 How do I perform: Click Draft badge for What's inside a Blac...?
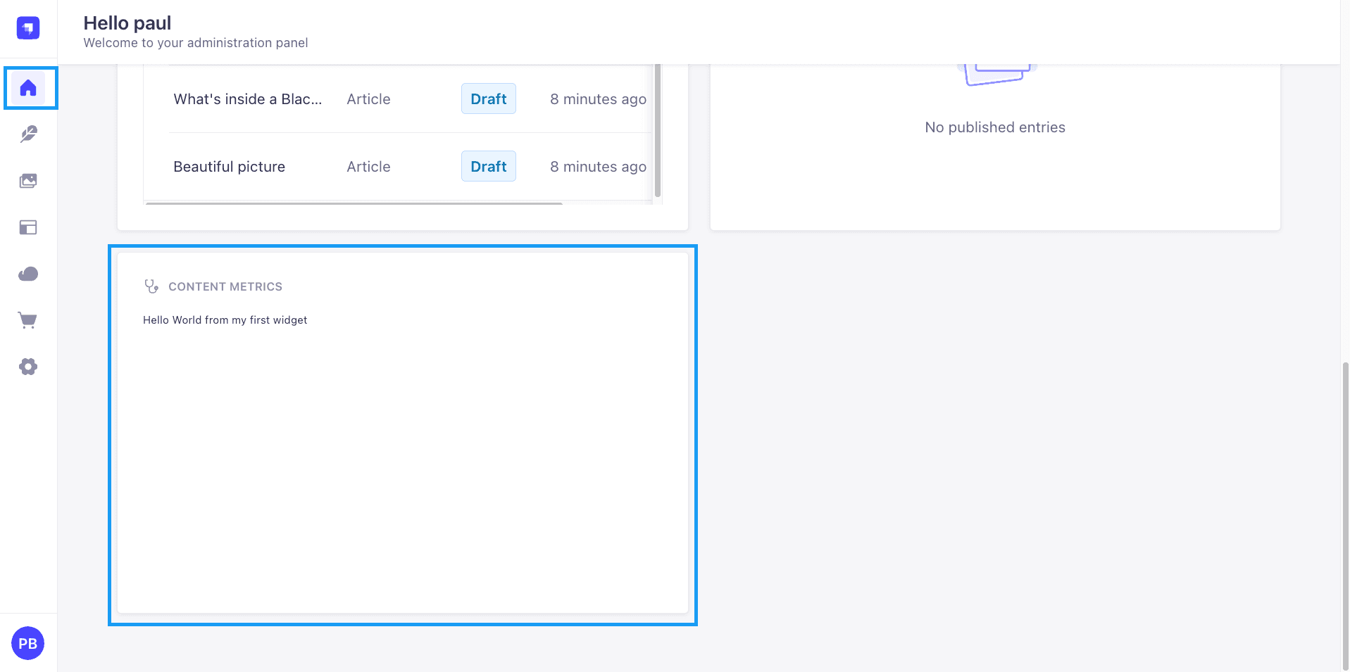489,99
